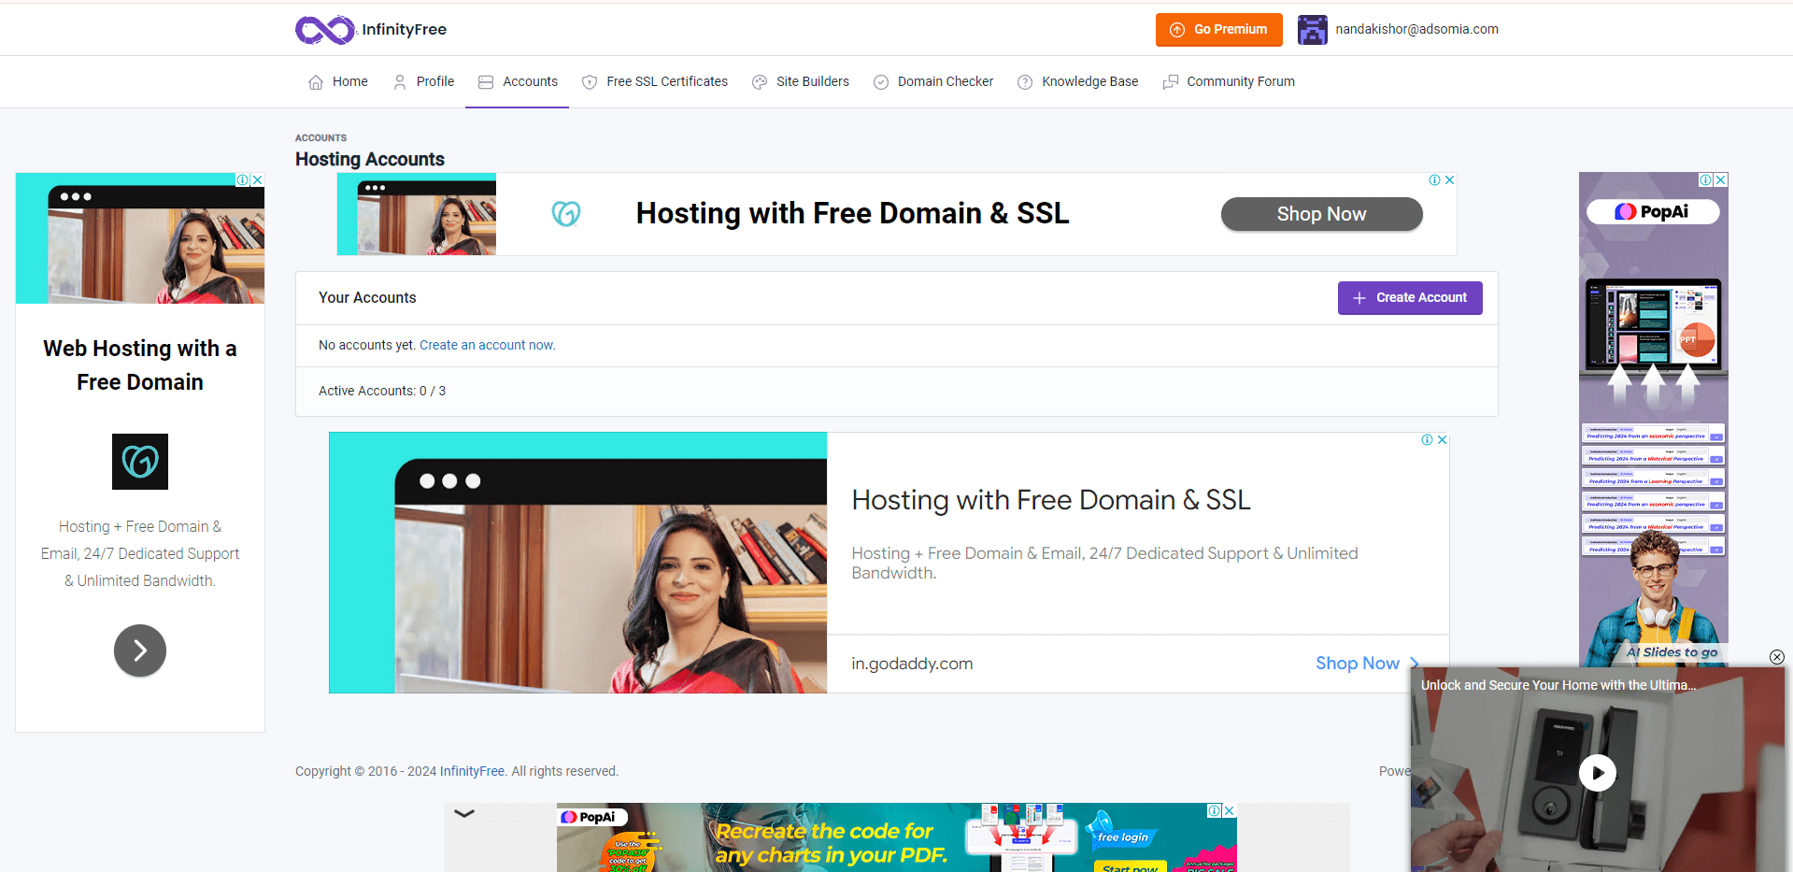Click the InfinityFree infinity logo
This screenshot has width=1793, height=872.
point(324,30)
